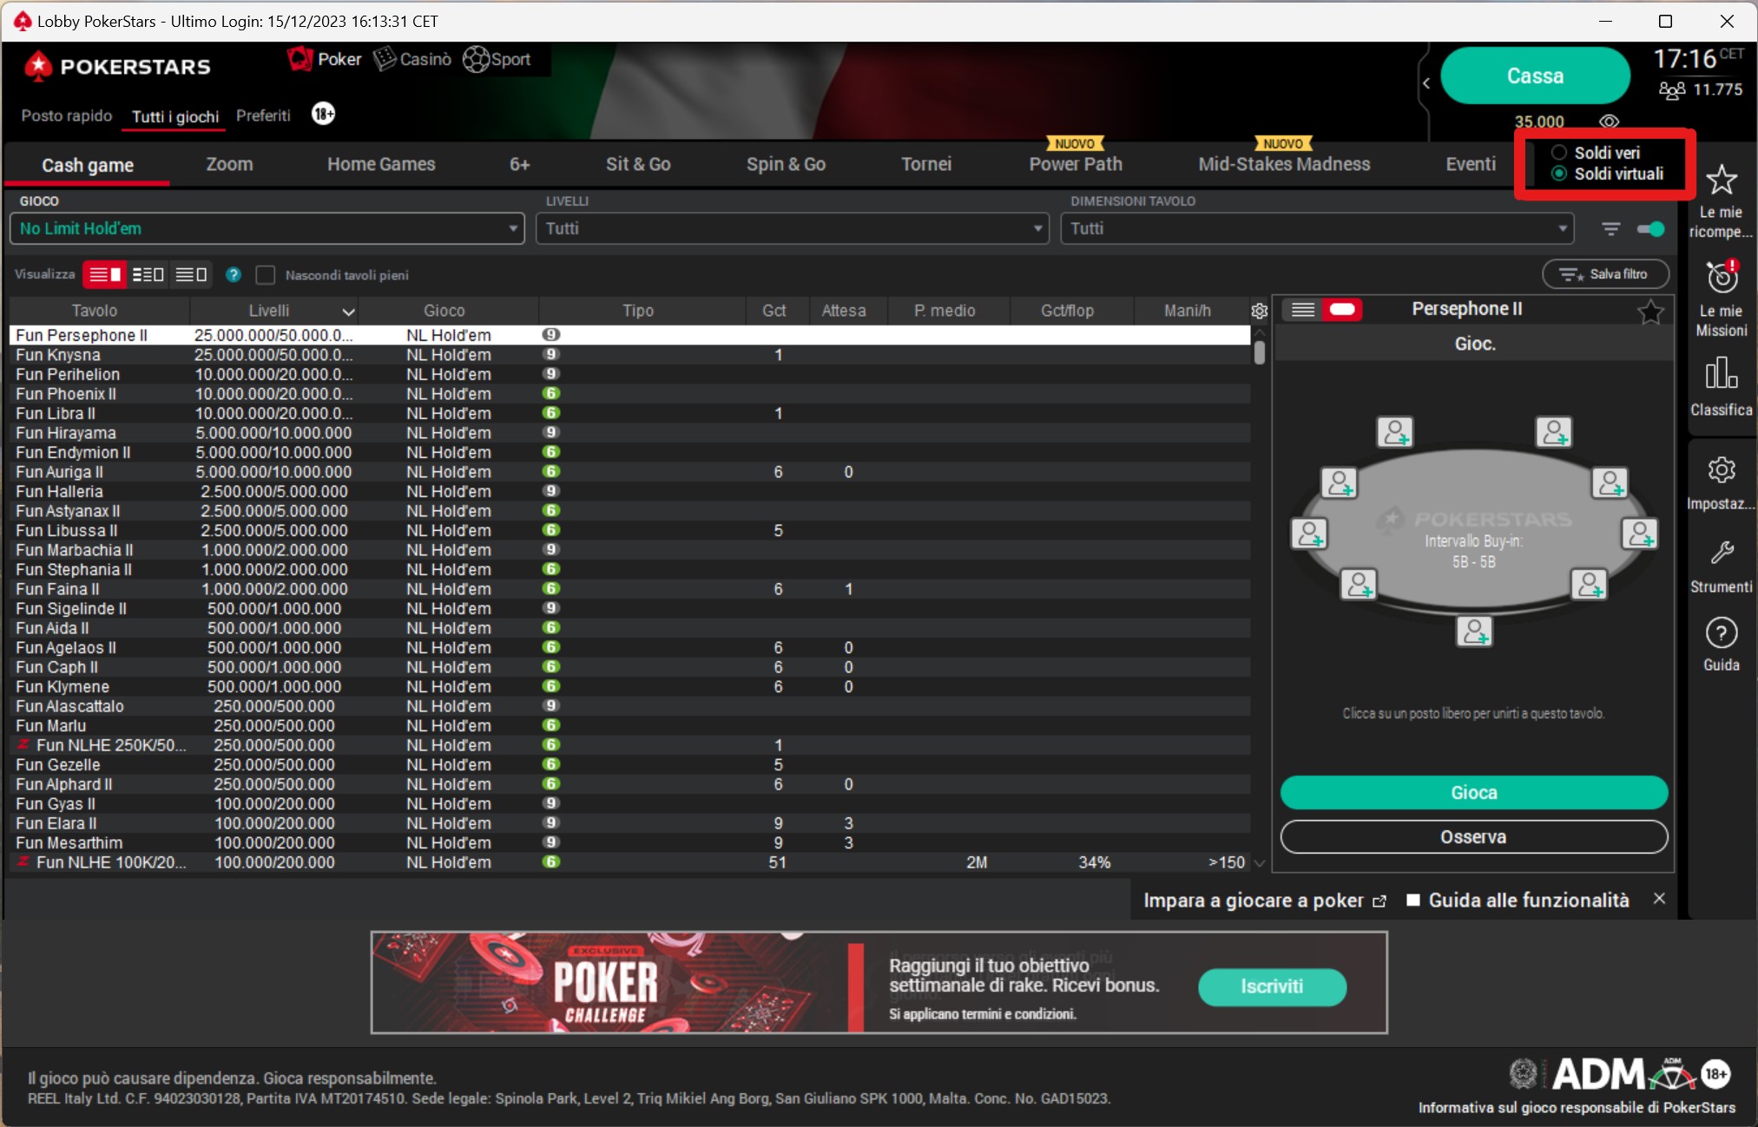This screenshot has width=1758, height=1127.
Task: Toggle Guida alle funzionalità checkbox
Action: coord(1413,900)
